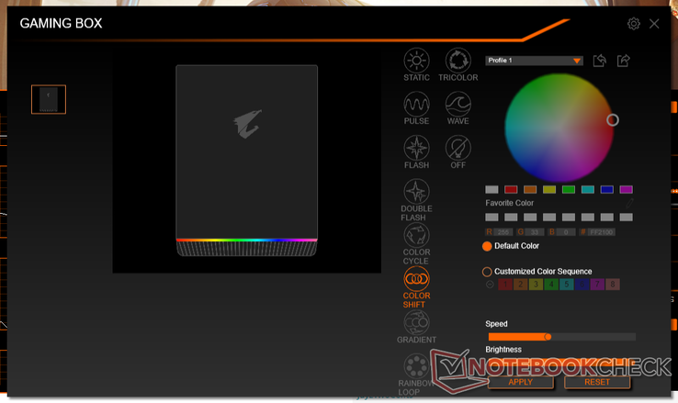
Task: Choose the Pulse lighting effect
Action: (x=416, y=108)
